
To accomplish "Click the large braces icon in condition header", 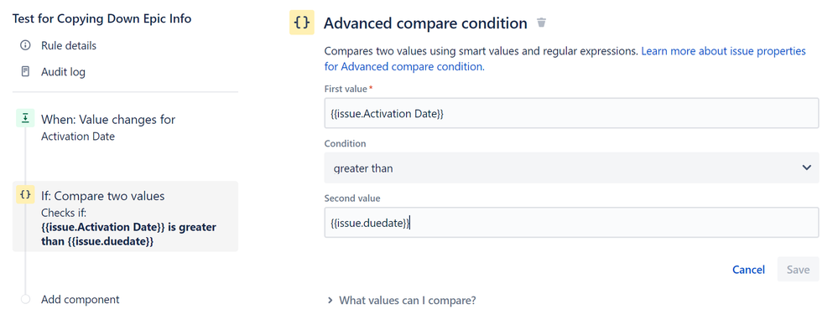I will tap(302, 23).
